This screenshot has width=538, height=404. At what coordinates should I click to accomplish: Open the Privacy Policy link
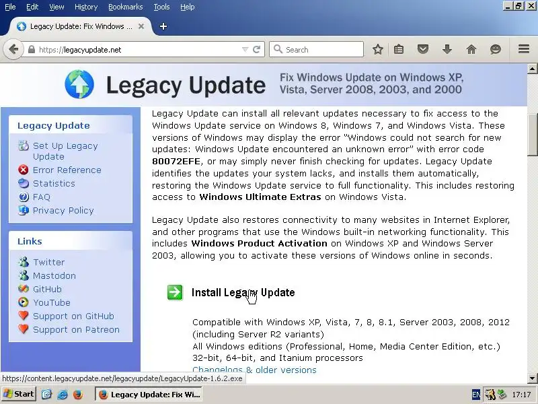click(63, 210)
